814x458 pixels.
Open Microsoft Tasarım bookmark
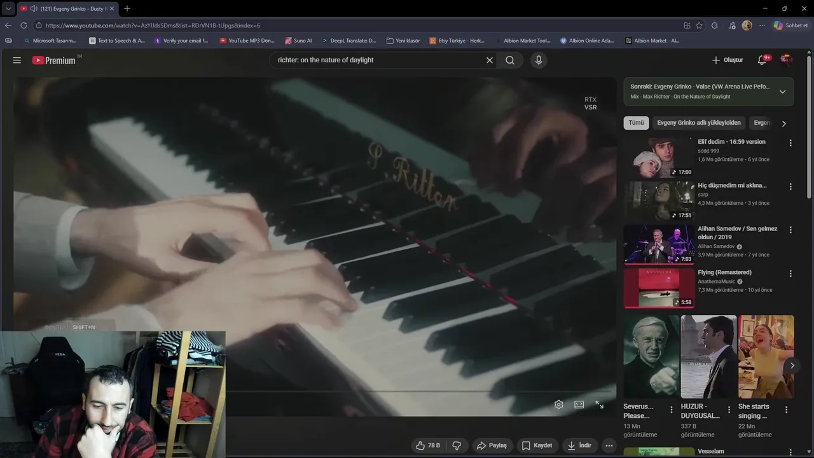click(50, 41)
